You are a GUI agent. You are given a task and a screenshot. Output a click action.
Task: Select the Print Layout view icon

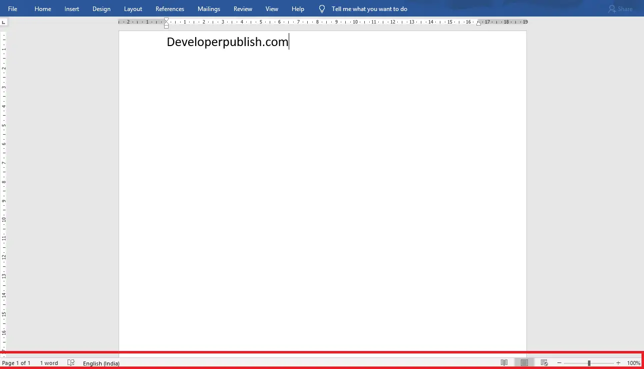pos(524,362)
